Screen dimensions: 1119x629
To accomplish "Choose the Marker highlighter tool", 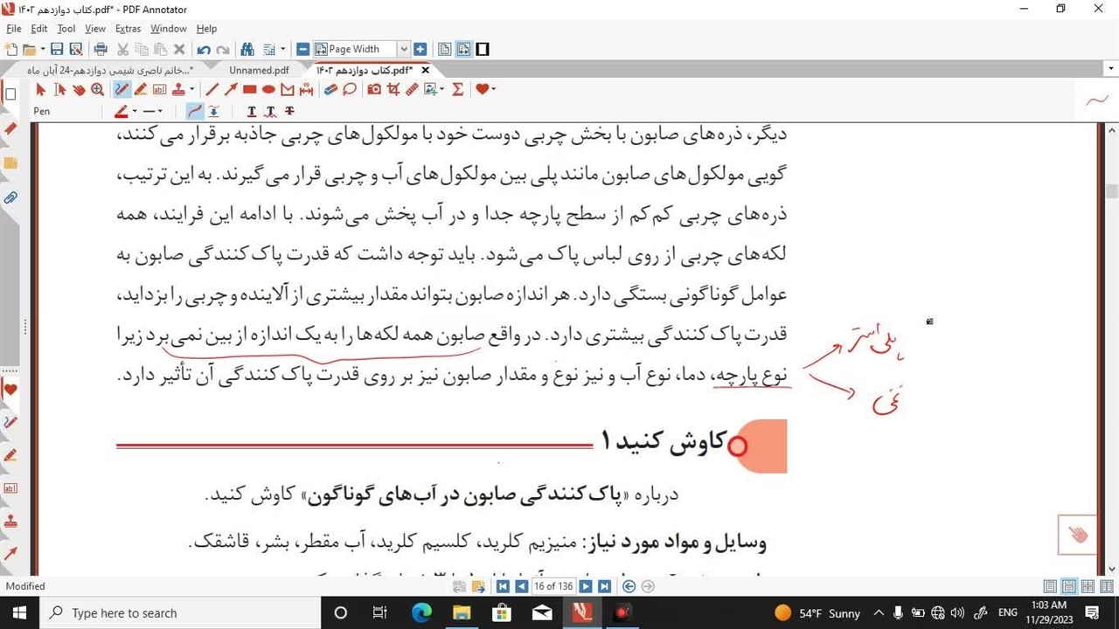I will coord(140,89).
